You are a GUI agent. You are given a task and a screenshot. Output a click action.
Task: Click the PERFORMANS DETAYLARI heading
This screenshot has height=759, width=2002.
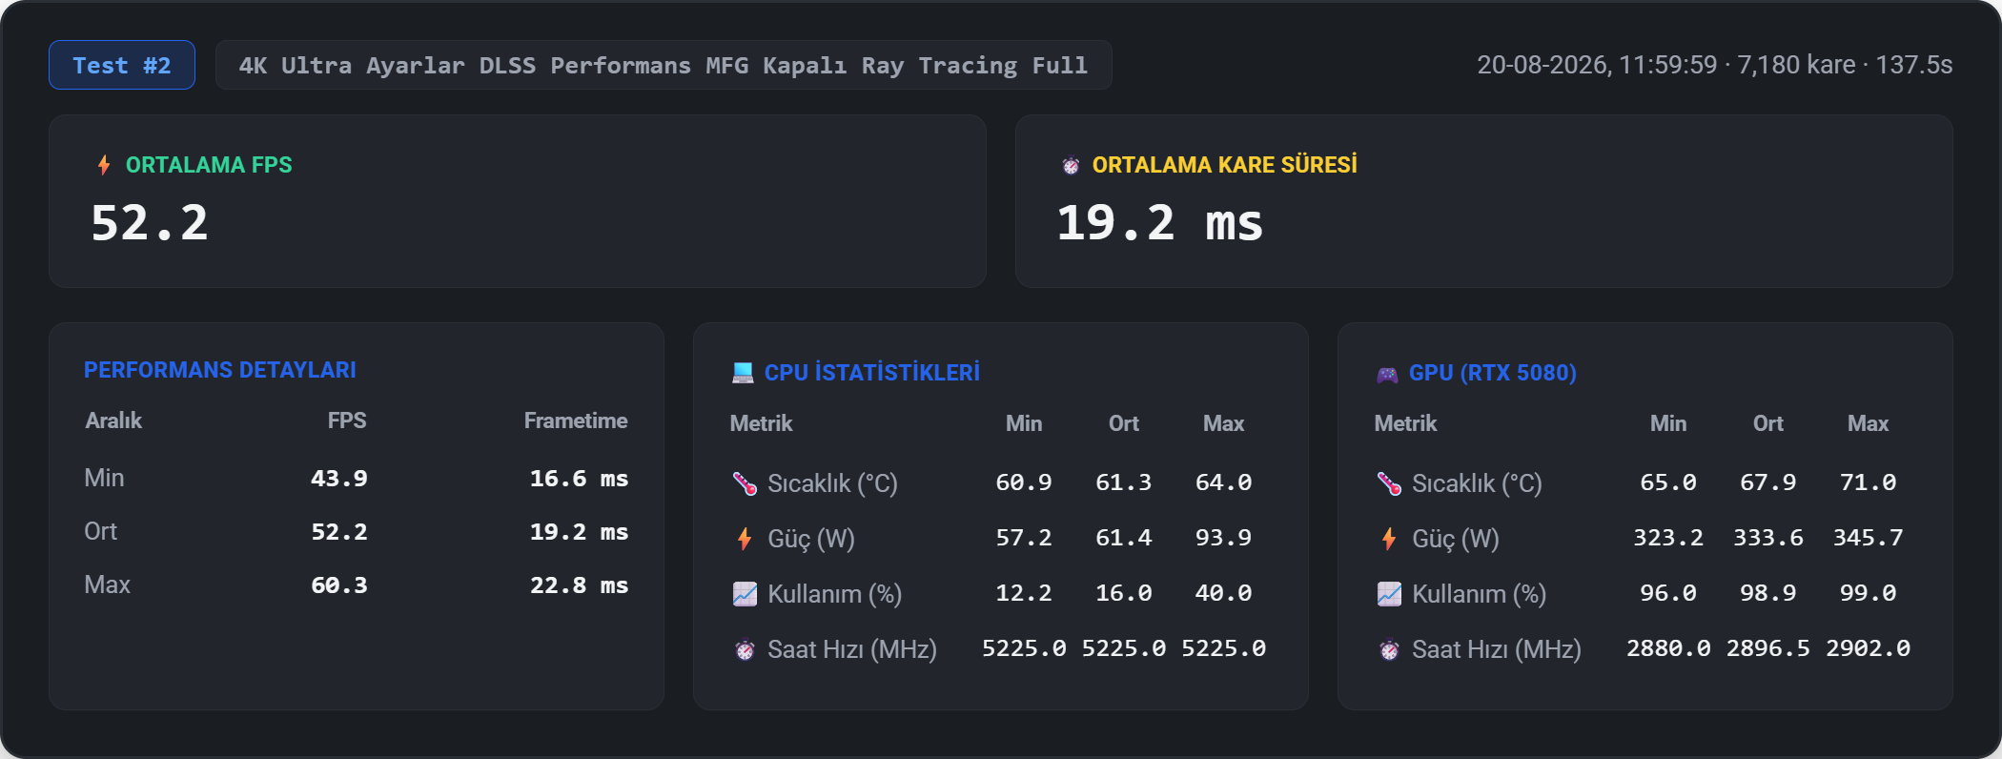(220, 370)
